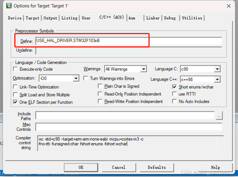Uncheck Short enums/wchar option
The height and width of the screenshot is (177, 238).
coord(174,87)
